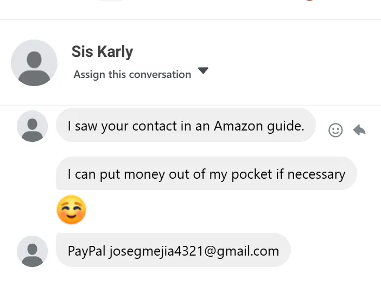Click the "Assign this conversation" label

click(132, 75)
